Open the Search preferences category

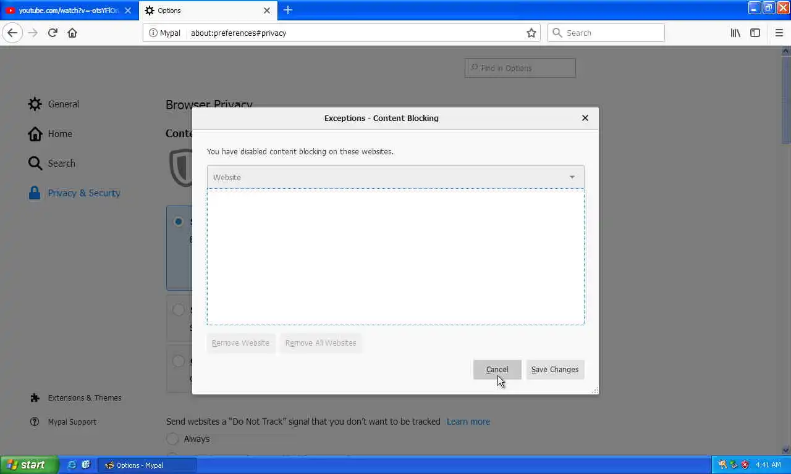pos(52,164)
